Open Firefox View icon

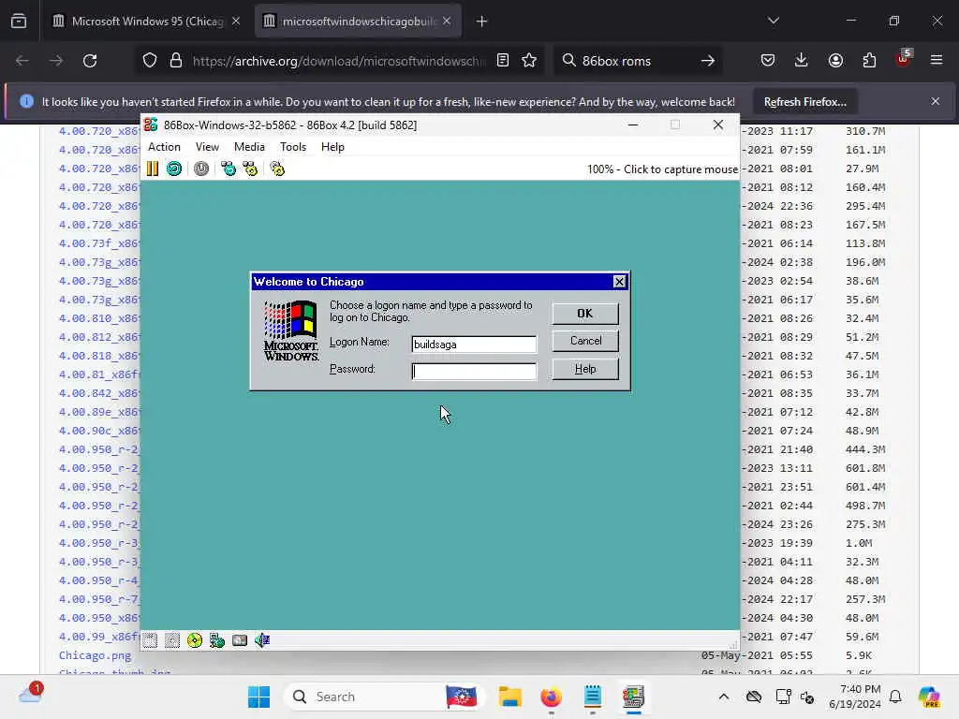[x=19, y=22]
